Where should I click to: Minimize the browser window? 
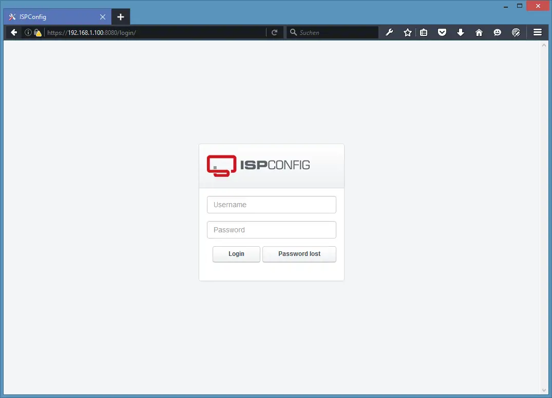(x=506, y=6)
